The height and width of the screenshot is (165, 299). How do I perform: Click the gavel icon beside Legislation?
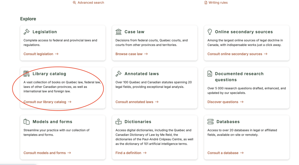[x=27, y=32]
